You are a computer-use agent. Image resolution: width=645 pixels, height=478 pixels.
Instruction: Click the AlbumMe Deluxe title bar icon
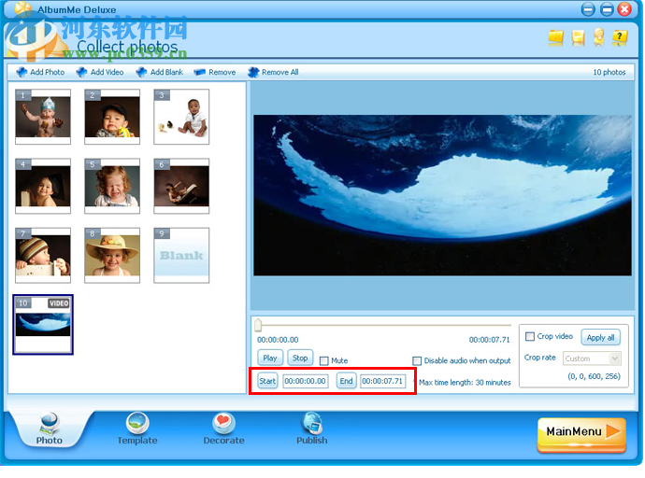pos(23,8)
